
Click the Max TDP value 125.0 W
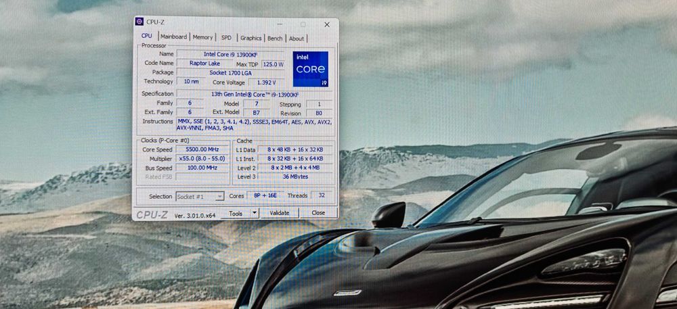click(x=273, y=65)
